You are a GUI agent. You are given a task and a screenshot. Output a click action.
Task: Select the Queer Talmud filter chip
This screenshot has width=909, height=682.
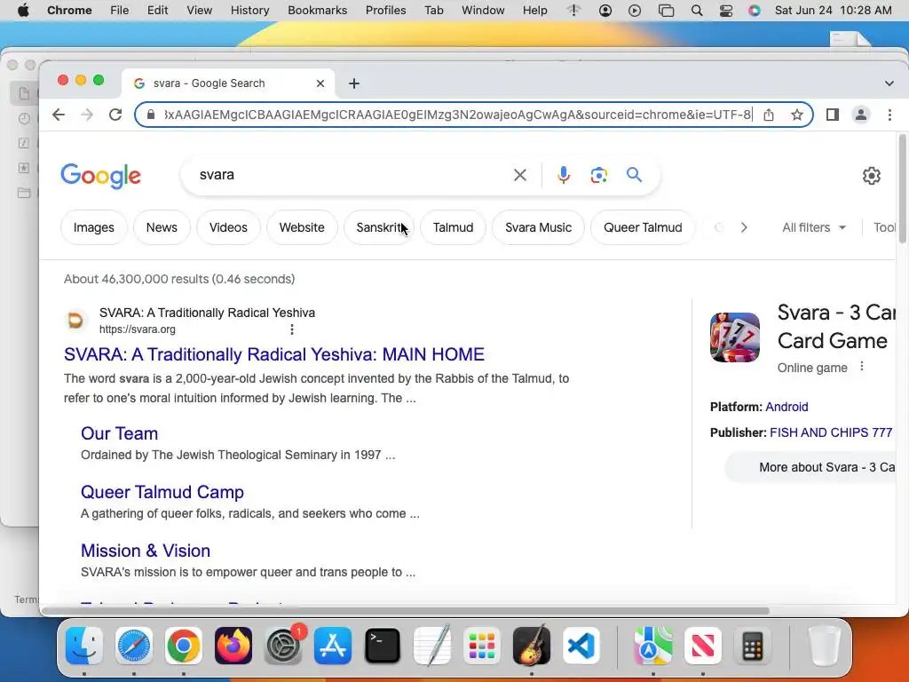(x=643, y=227)
